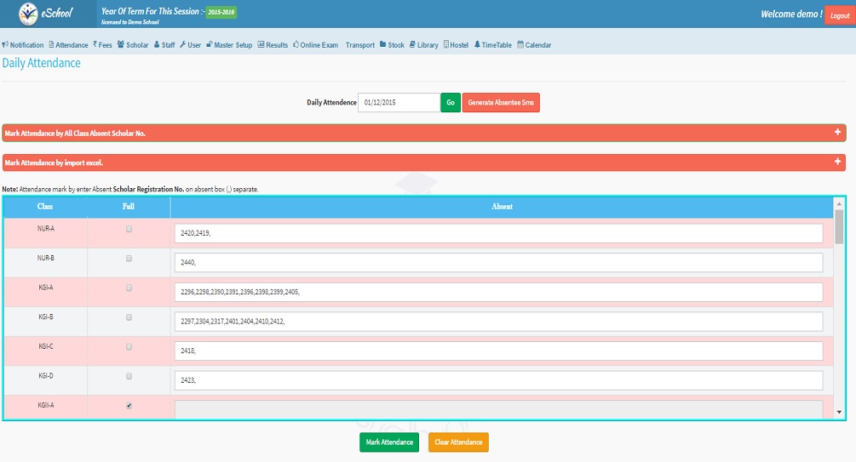
Task: Open the Master Setup truck icon menu
Action: pyautogui.click(x=209, y=45)
